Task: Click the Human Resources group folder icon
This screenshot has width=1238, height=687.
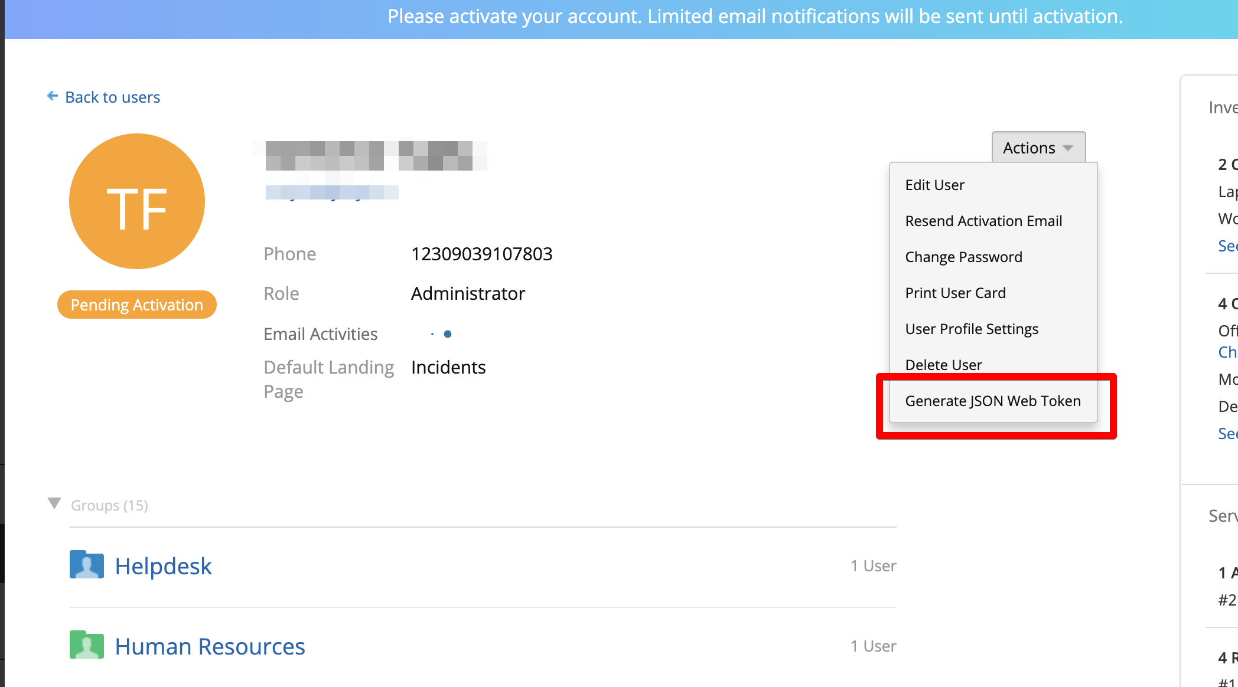Action: [x=87, y=645]
